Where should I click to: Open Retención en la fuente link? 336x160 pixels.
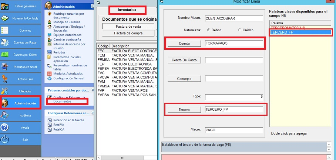coord(68,120)
